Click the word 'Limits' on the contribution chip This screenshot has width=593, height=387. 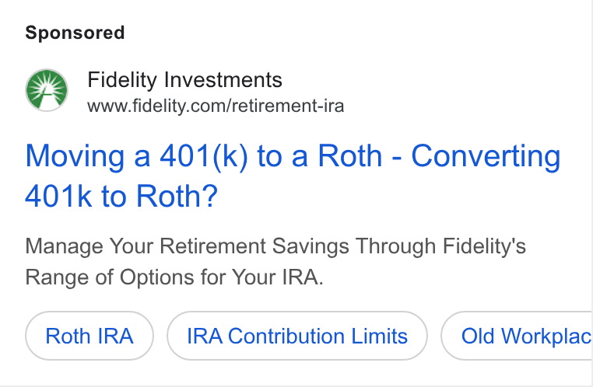pos(379,336)
